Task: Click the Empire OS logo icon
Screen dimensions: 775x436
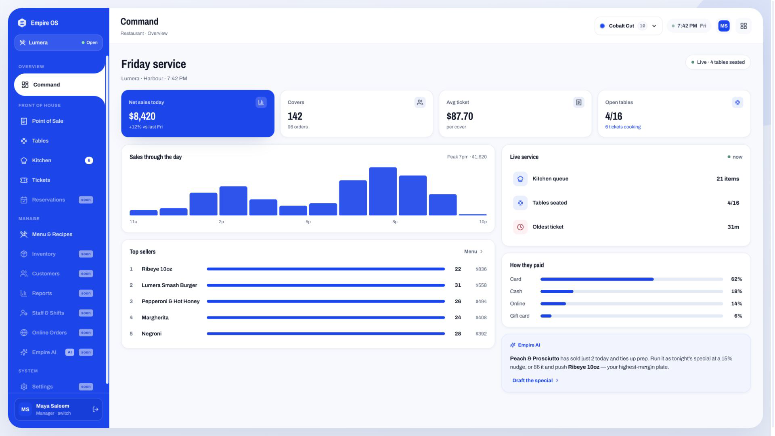Action: point(22,23)
